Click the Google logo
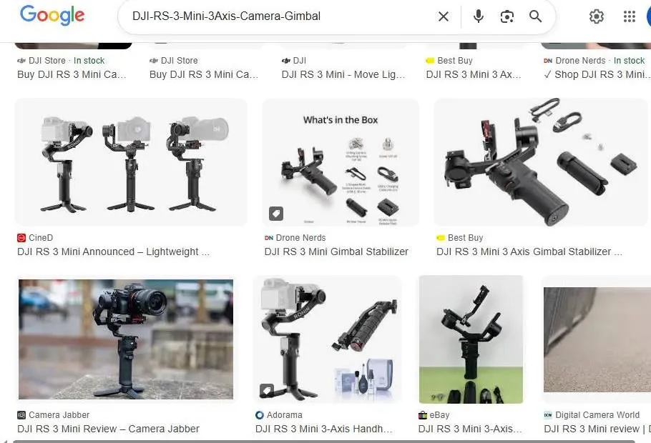The image size is (651, 443). (x=52, y=16)
